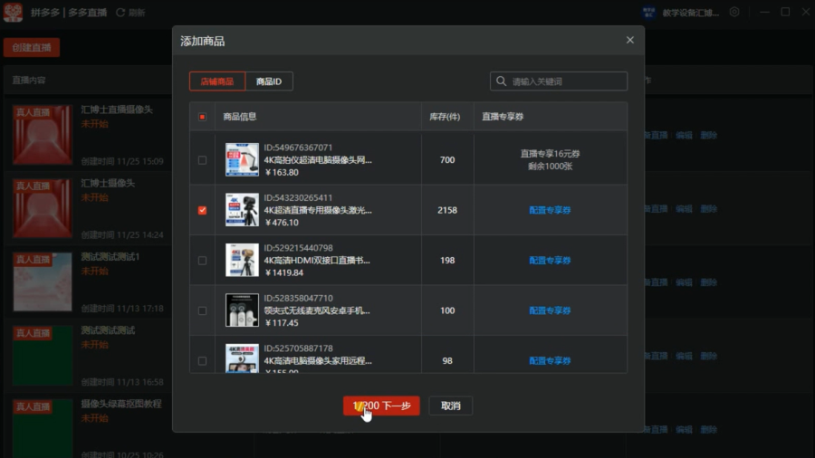Open thumbnail of product ID:549676367071

coord(242,160)
